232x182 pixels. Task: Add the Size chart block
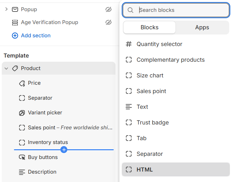click(150, 76)
